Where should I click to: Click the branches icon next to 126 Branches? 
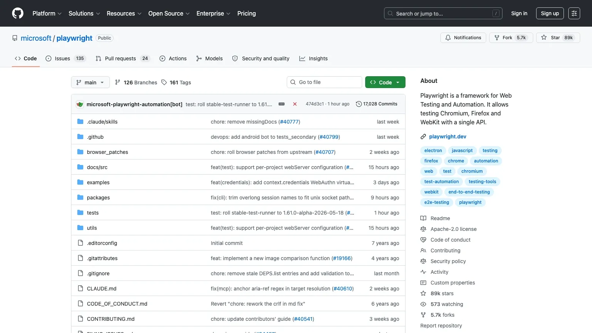pos(118,82)
